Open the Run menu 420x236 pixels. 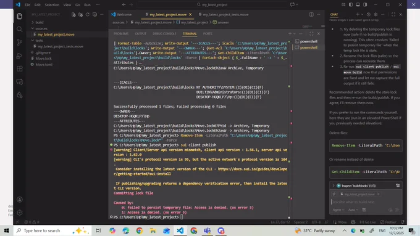tap(87, 5)
